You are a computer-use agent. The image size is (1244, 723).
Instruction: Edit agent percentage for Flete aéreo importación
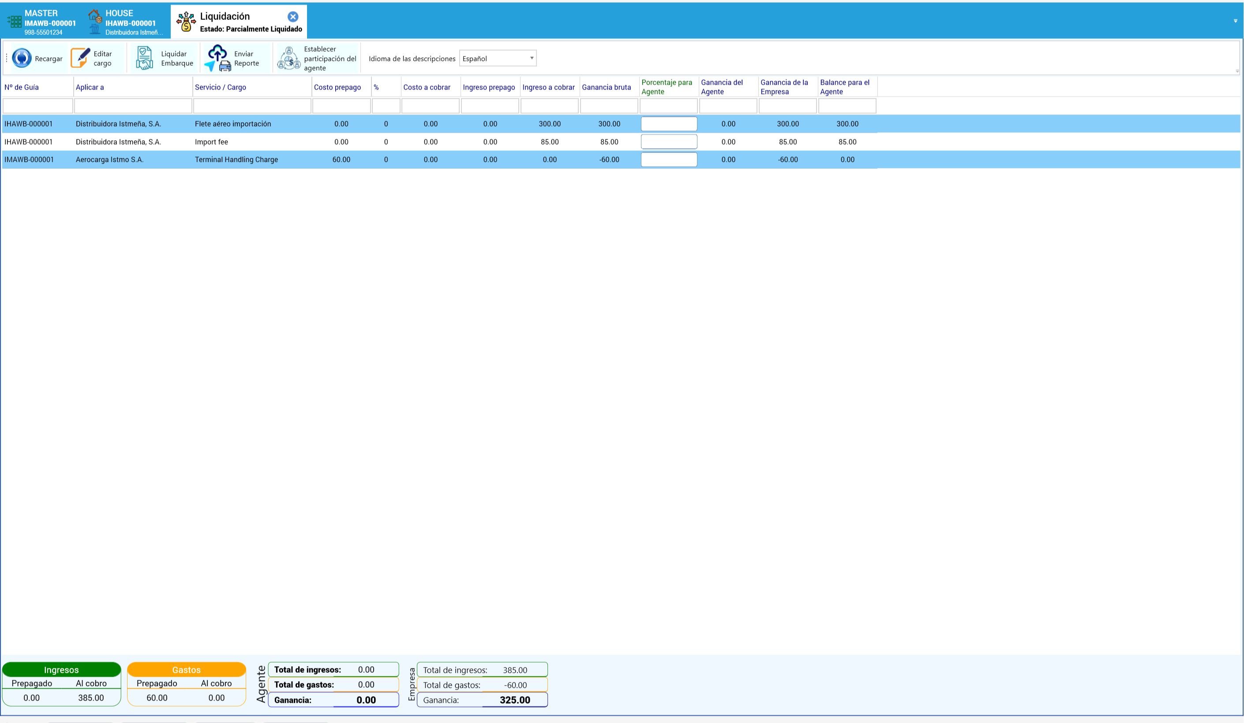669,124
